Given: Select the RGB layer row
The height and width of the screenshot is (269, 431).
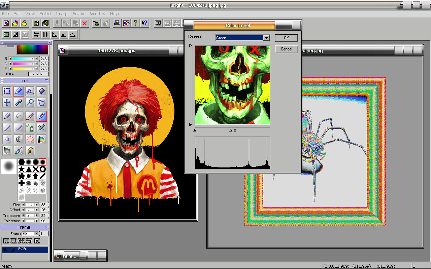Looking at the screenshot, I should coord(25,250).
